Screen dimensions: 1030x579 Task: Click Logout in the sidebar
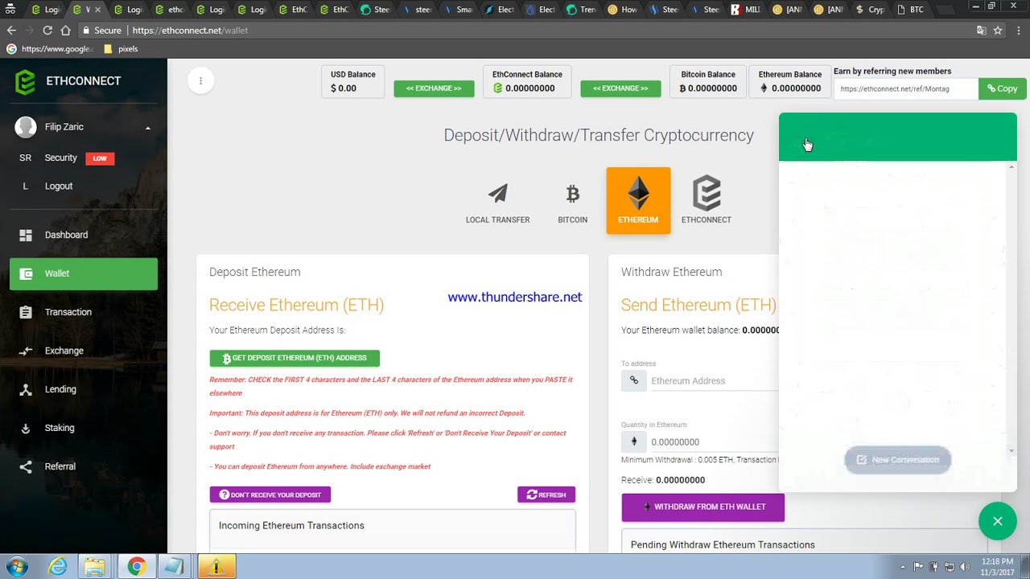point(59,186)
